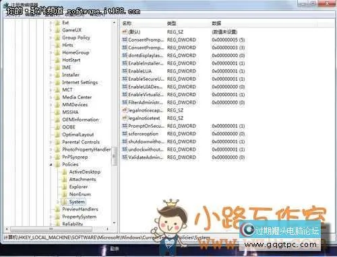Click the ActiveDesktop folder icon

[x=65, y=172]
